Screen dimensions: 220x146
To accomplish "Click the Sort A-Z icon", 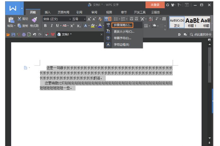I will (x=151, y=19).
